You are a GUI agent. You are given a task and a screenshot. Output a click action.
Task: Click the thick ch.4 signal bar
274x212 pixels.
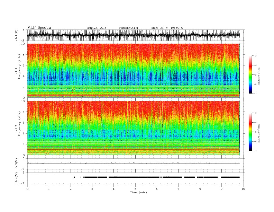(157, 177)
